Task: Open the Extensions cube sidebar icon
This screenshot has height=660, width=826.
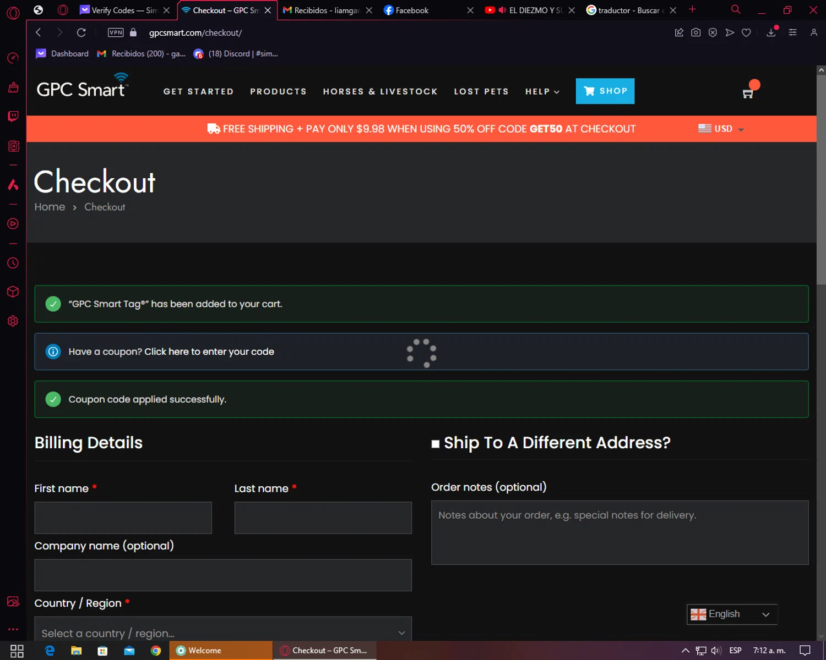Action: click(x=13, y=291)
